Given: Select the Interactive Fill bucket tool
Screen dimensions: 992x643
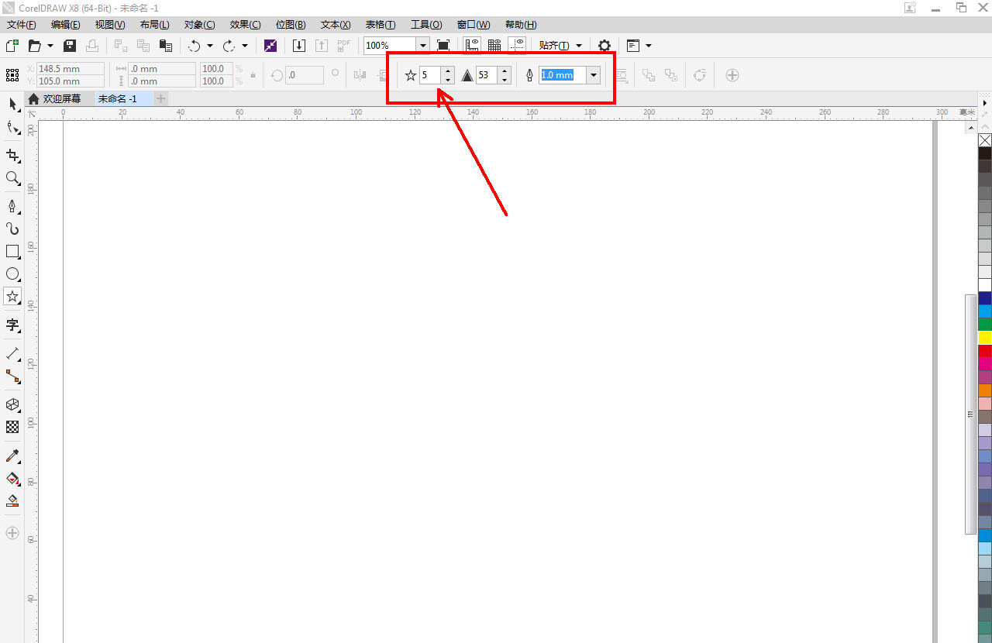Looking at the screenshot, I should (12, 478).
